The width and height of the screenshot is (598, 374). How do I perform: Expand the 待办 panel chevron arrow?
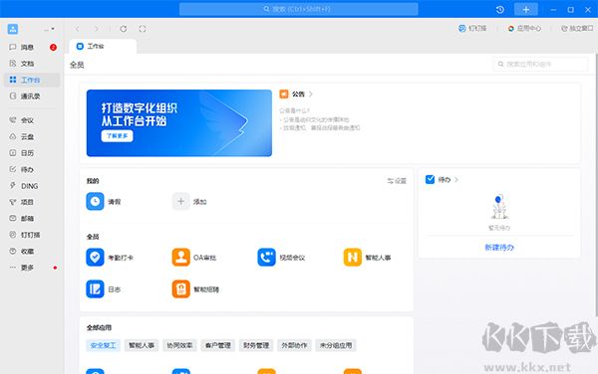tap(456, 180)
